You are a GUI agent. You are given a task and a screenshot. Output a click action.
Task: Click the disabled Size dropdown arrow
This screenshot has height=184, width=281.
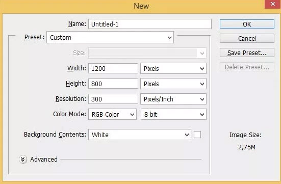(x=202, y=53)
